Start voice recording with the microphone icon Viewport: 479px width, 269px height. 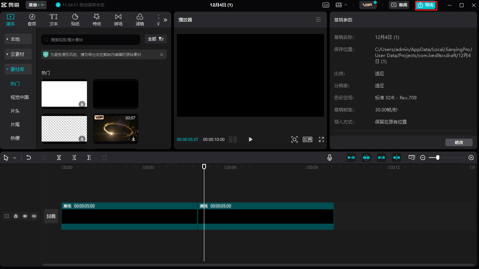[x=330, y=158]
